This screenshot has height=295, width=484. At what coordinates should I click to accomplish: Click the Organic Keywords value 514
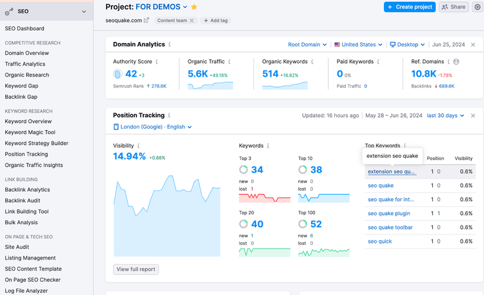270,74
